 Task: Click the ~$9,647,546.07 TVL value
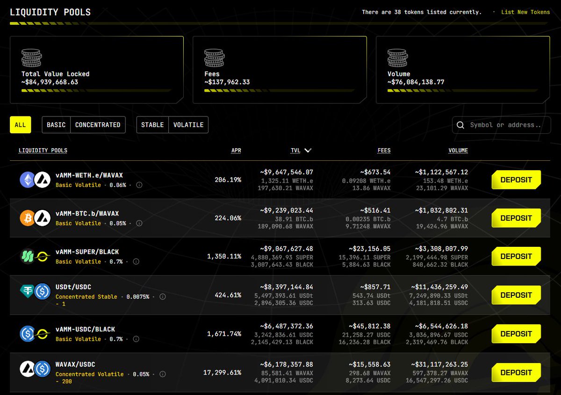tap(287, 172)
